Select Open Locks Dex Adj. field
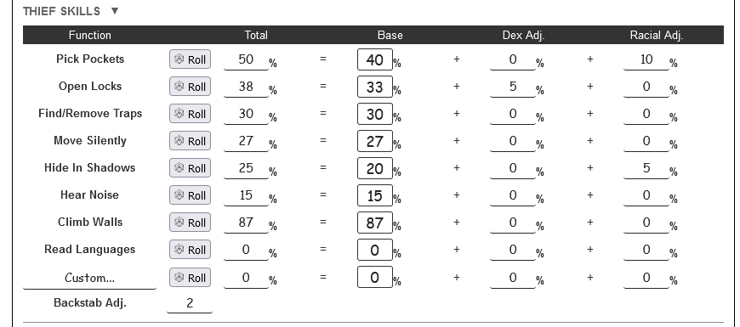 point(513,87)
